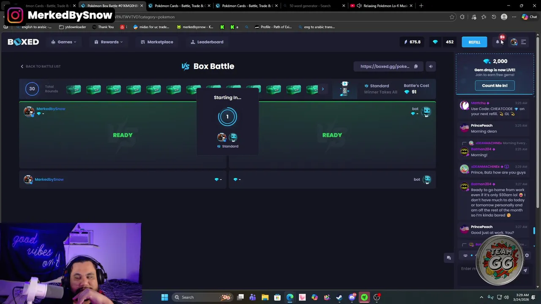This screenshot has width=541, height=304.
Task: Bookmark this page with the star icon
Action: 452,17
